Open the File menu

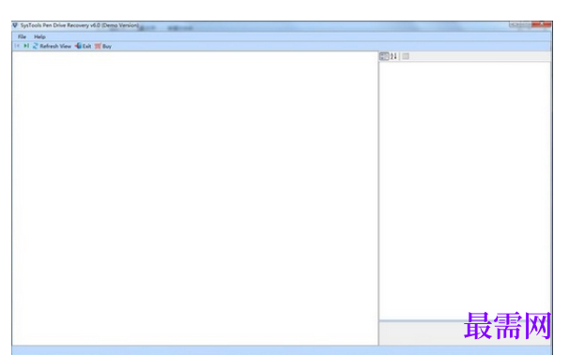click(22, 37)
